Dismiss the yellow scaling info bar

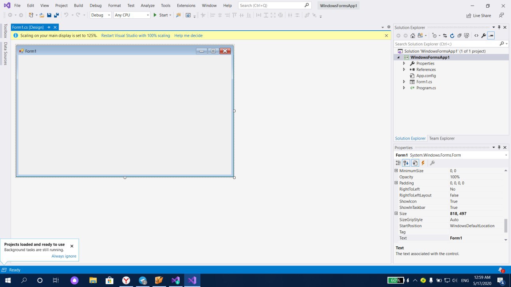[386, 35]
